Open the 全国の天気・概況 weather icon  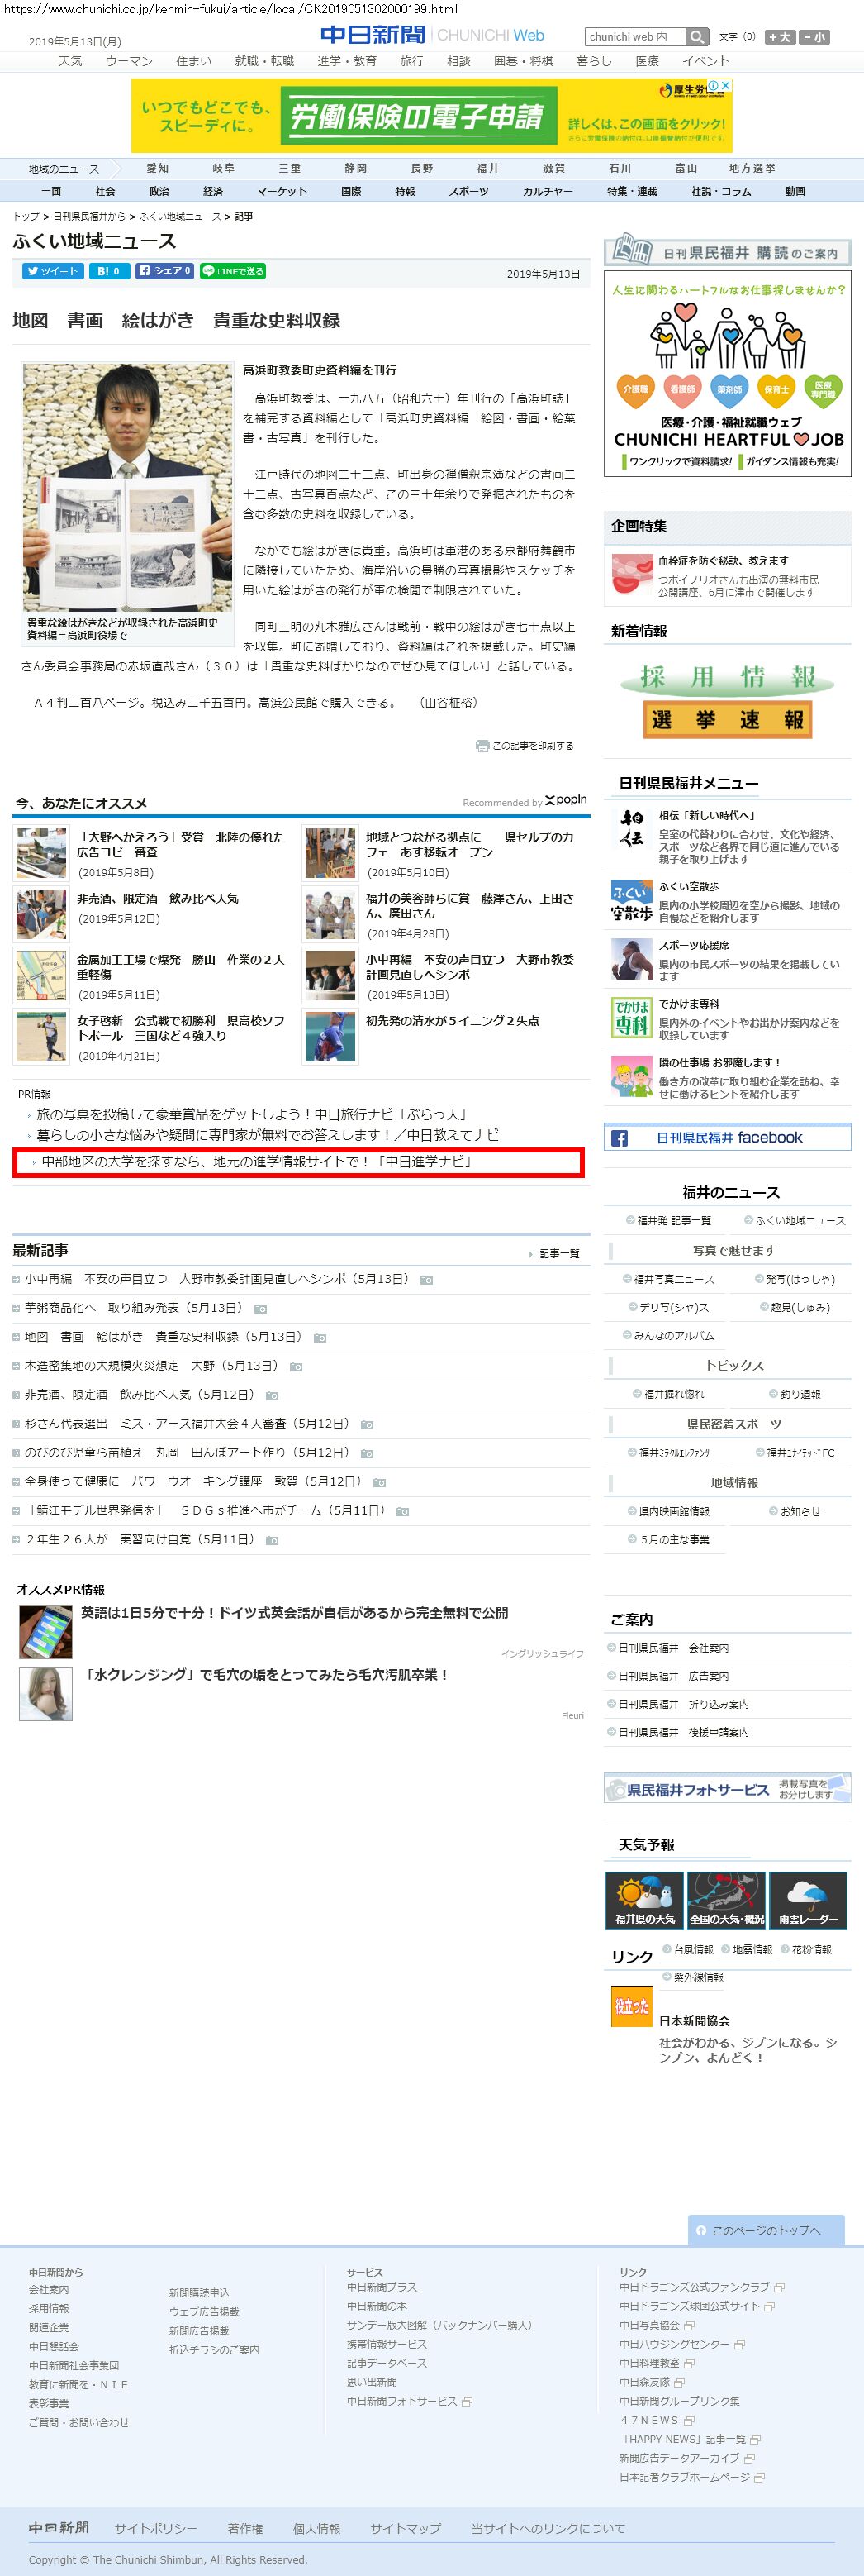pyautogui.click(x=726, y=1899)
